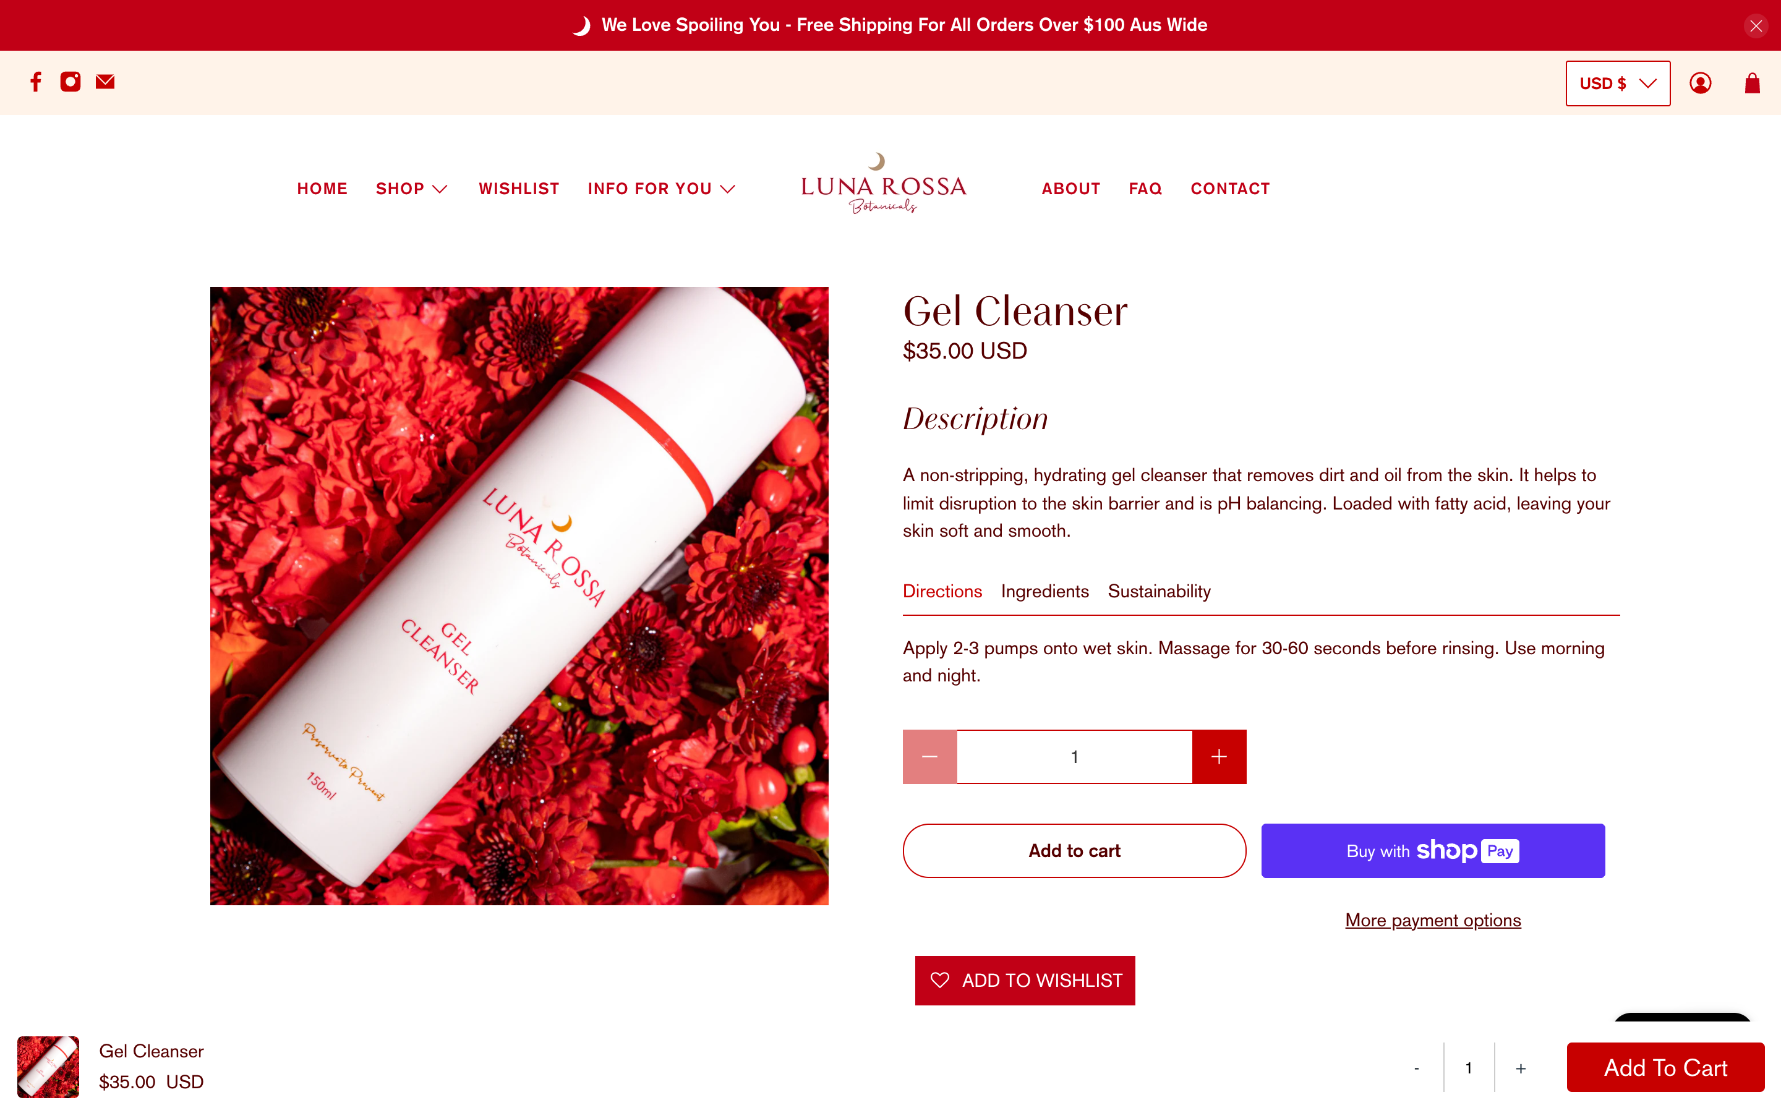Dismiss the free shipping announcement banner
The image size is (1781, 1113).
point(1756,26)
